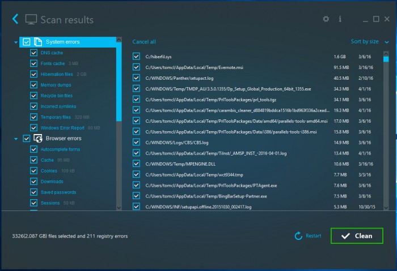
Task: Open settings via the gear icon
Action: (x=326, y=19)
